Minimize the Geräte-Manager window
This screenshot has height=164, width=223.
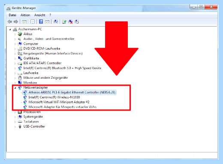(x=194, y=7)
